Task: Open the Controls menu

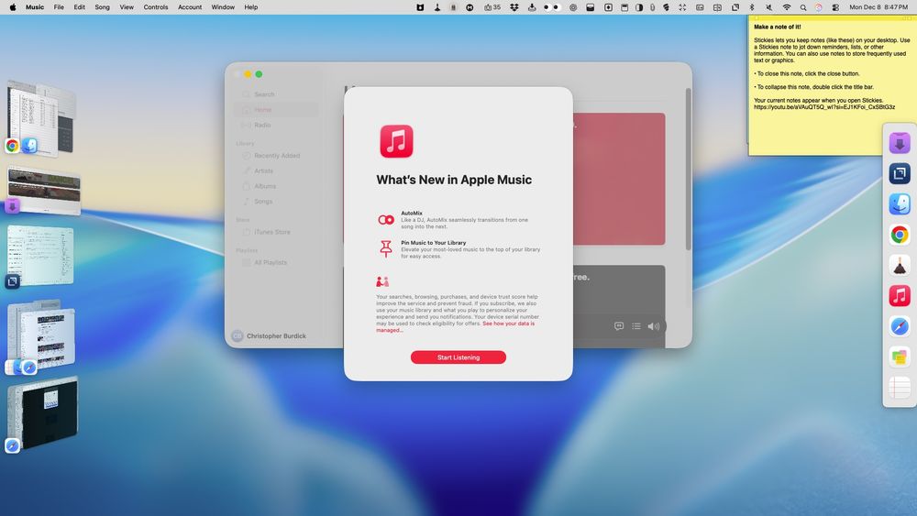Action: coord(156,7)
